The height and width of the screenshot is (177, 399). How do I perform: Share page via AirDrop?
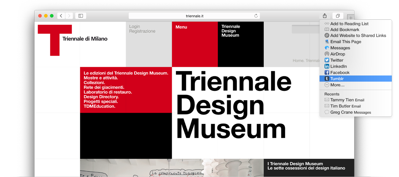355,54
